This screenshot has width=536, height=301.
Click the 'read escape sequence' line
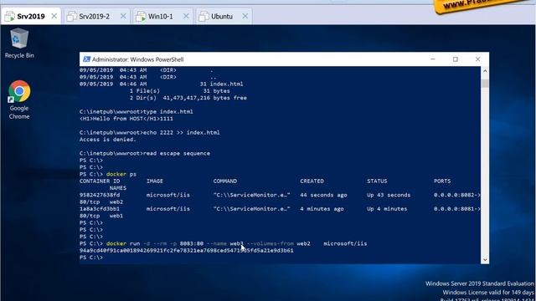pyautogui.click(x=145, y=153)
